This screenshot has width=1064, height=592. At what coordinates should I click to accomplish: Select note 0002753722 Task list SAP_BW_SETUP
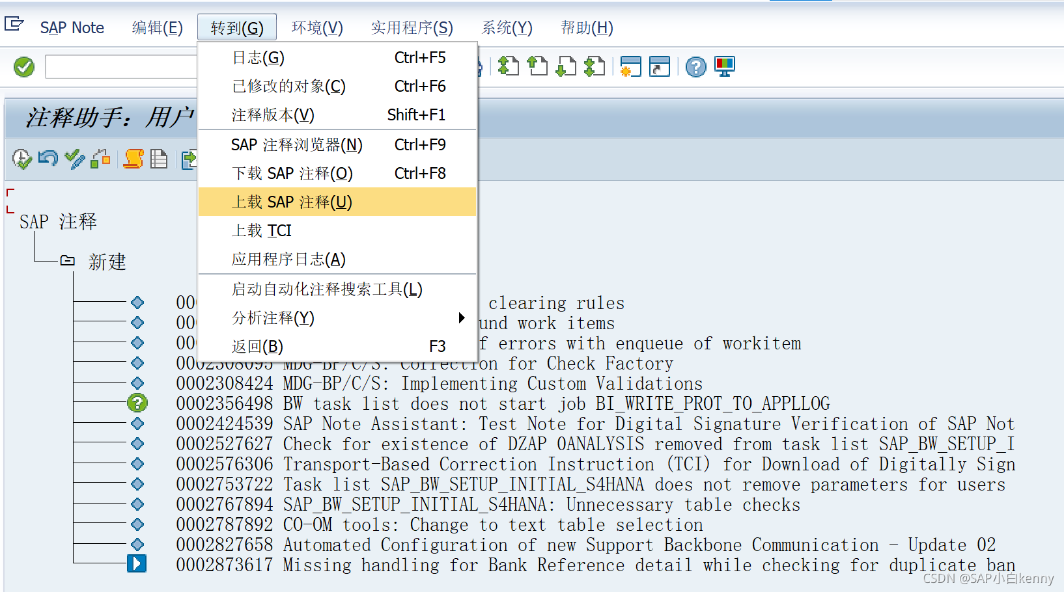pos(591,485)
